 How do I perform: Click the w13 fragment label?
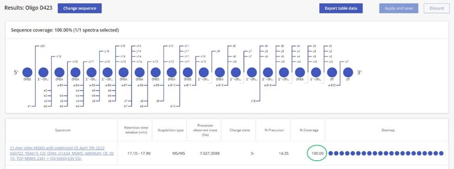coord(155,62)
